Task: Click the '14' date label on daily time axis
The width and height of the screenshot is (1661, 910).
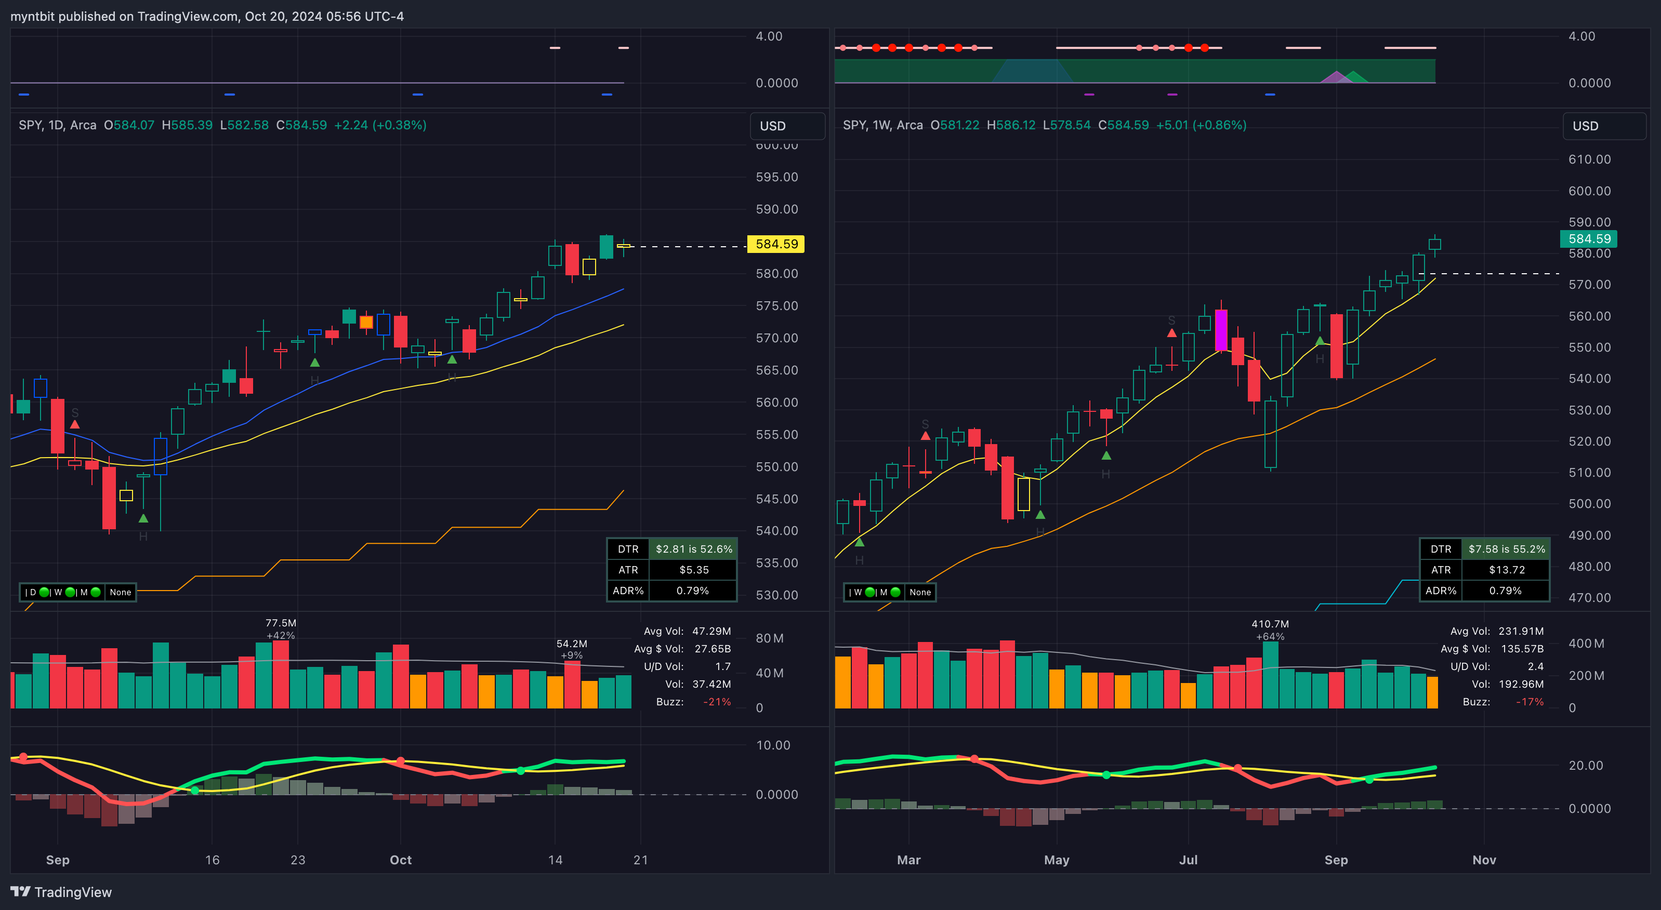Action: [555, 860]
